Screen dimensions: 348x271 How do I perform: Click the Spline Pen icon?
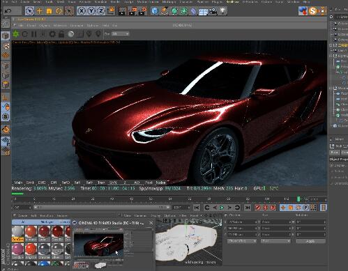[165, 11]
